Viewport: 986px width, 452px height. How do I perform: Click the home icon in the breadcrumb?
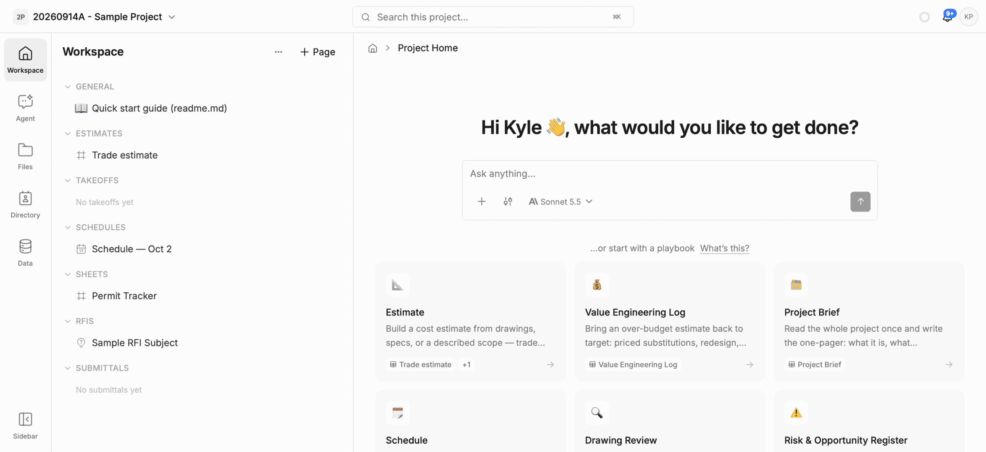(372, 48)
